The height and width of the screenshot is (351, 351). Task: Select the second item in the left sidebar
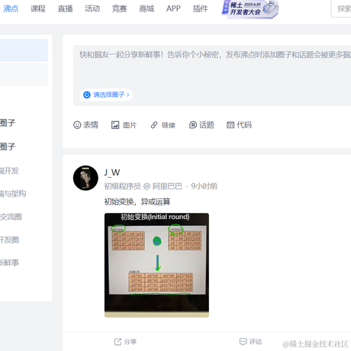coord(24,75)
